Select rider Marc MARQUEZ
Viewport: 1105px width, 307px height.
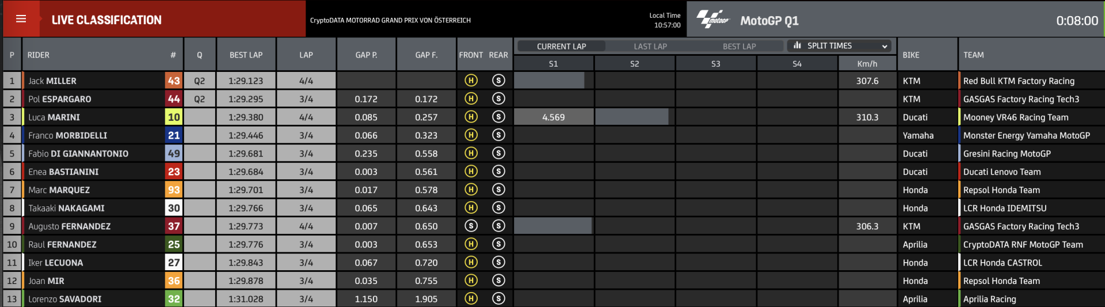click(x=59, y=190)
